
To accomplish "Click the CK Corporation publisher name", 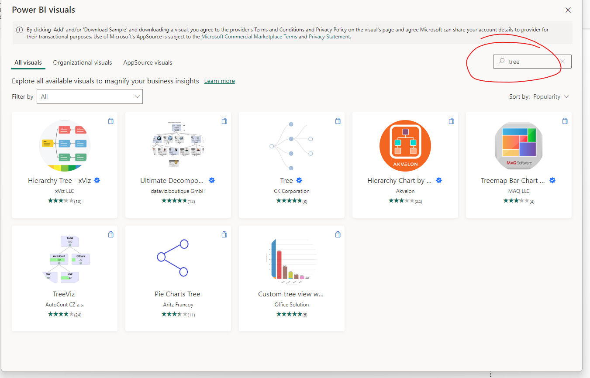I will click(292, 191).
